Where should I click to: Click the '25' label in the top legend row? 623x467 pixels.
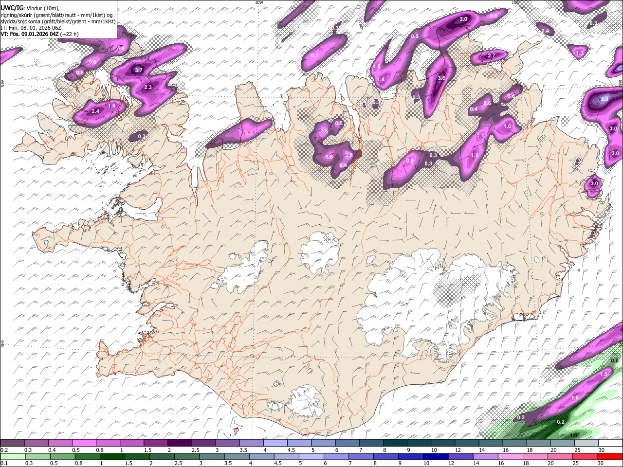(577, 450)
